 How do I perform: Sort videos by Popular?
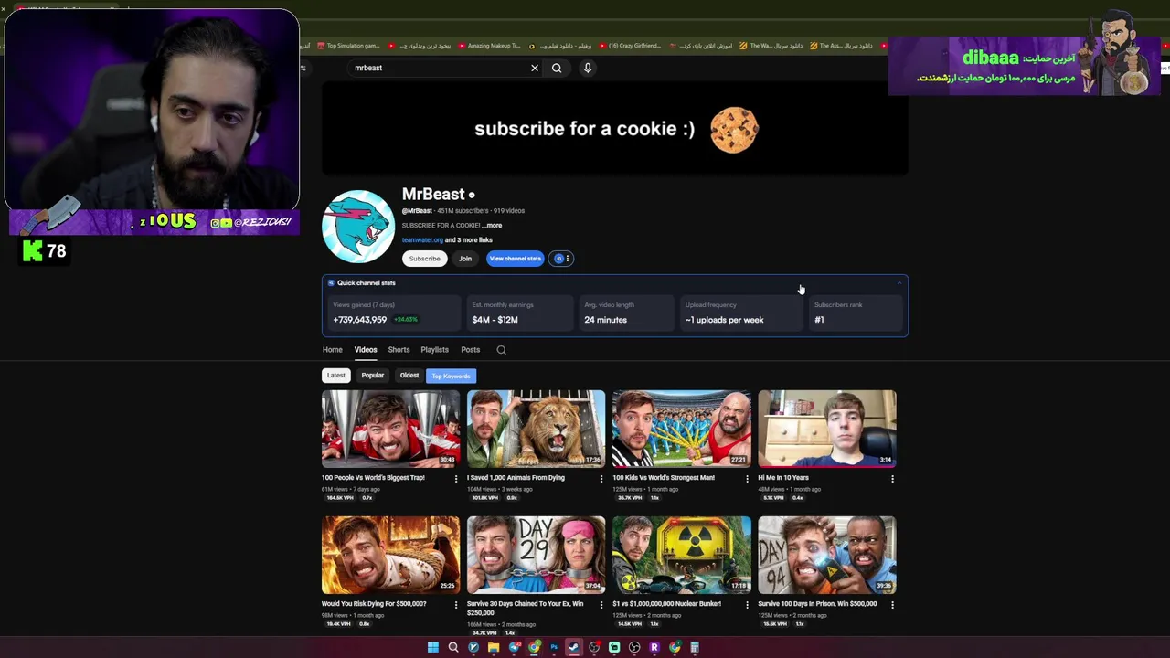[x=372, y=376]
